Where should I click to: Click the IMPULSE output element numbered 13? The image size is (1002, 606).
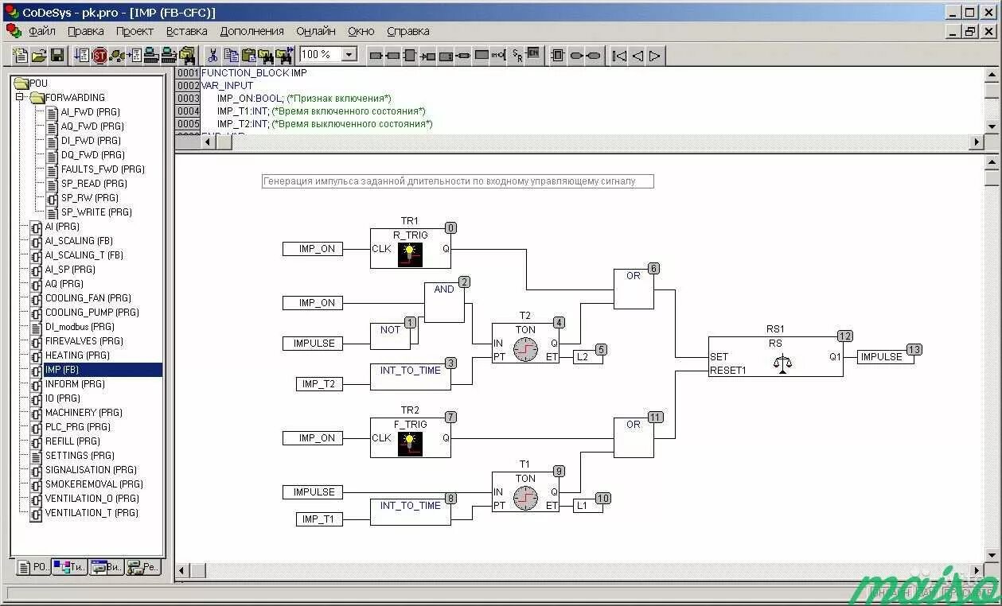coord(885,357)
